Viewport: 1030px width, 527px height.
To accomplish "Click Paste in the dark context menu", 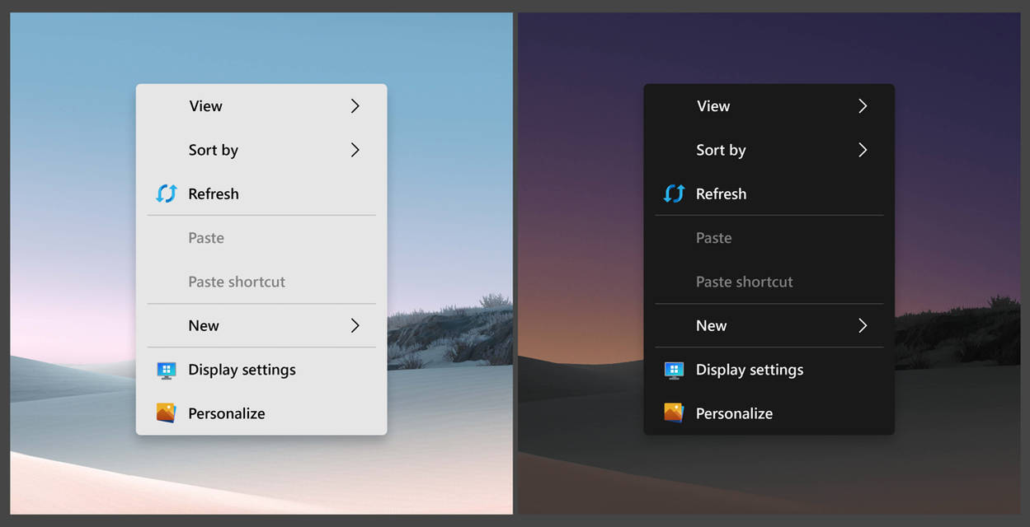I will (713, 237).
